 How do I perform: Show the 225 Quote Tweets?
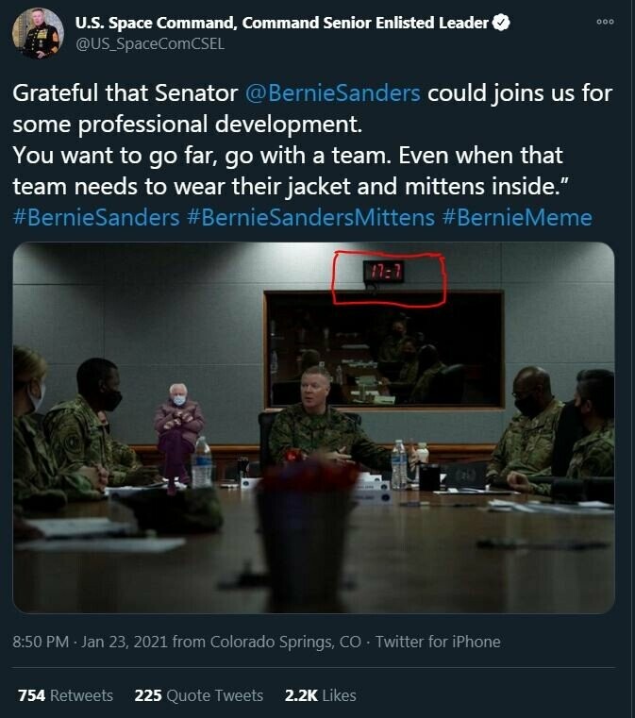tap(198, 695)
